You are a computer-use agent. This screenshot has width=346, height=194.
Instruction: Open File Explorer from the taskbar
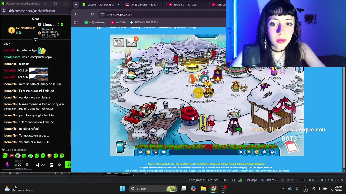coord(203,189)
